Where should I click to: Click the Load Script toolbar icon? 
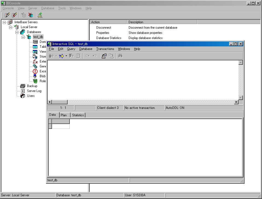pos(104,56)
